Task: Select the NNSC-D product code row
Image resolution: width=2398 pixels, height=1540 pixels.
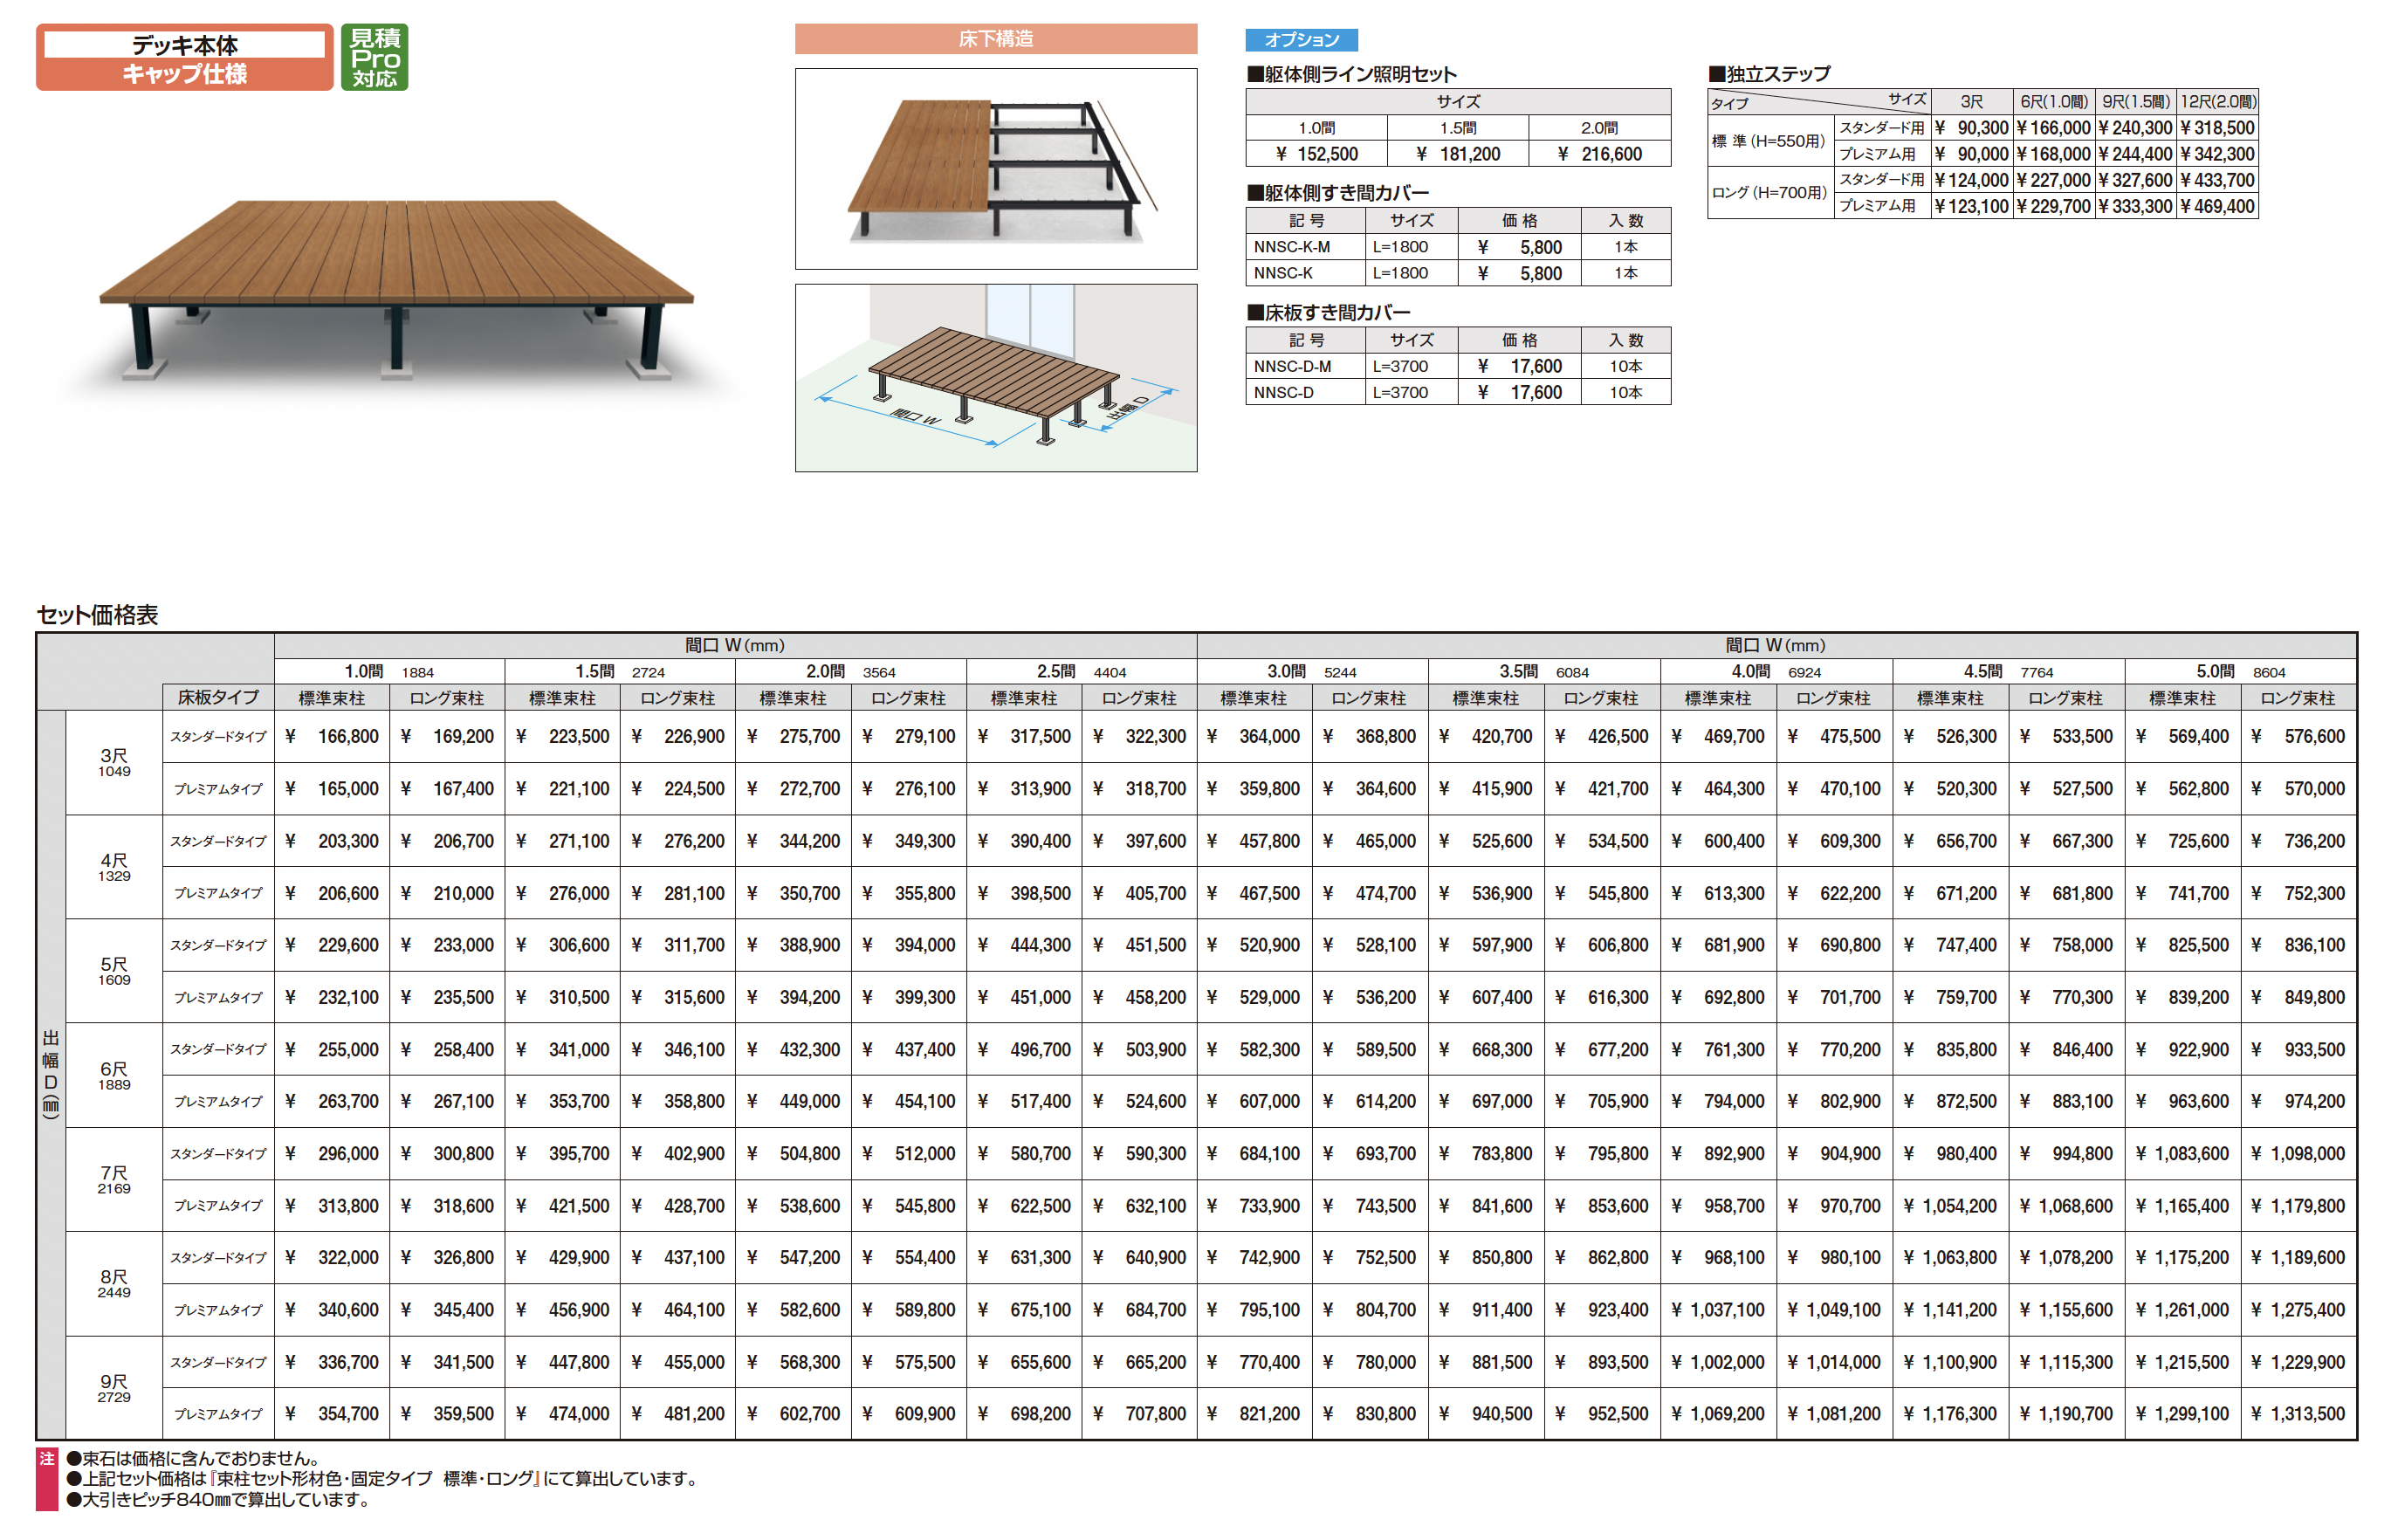Action: [1458, 393]
